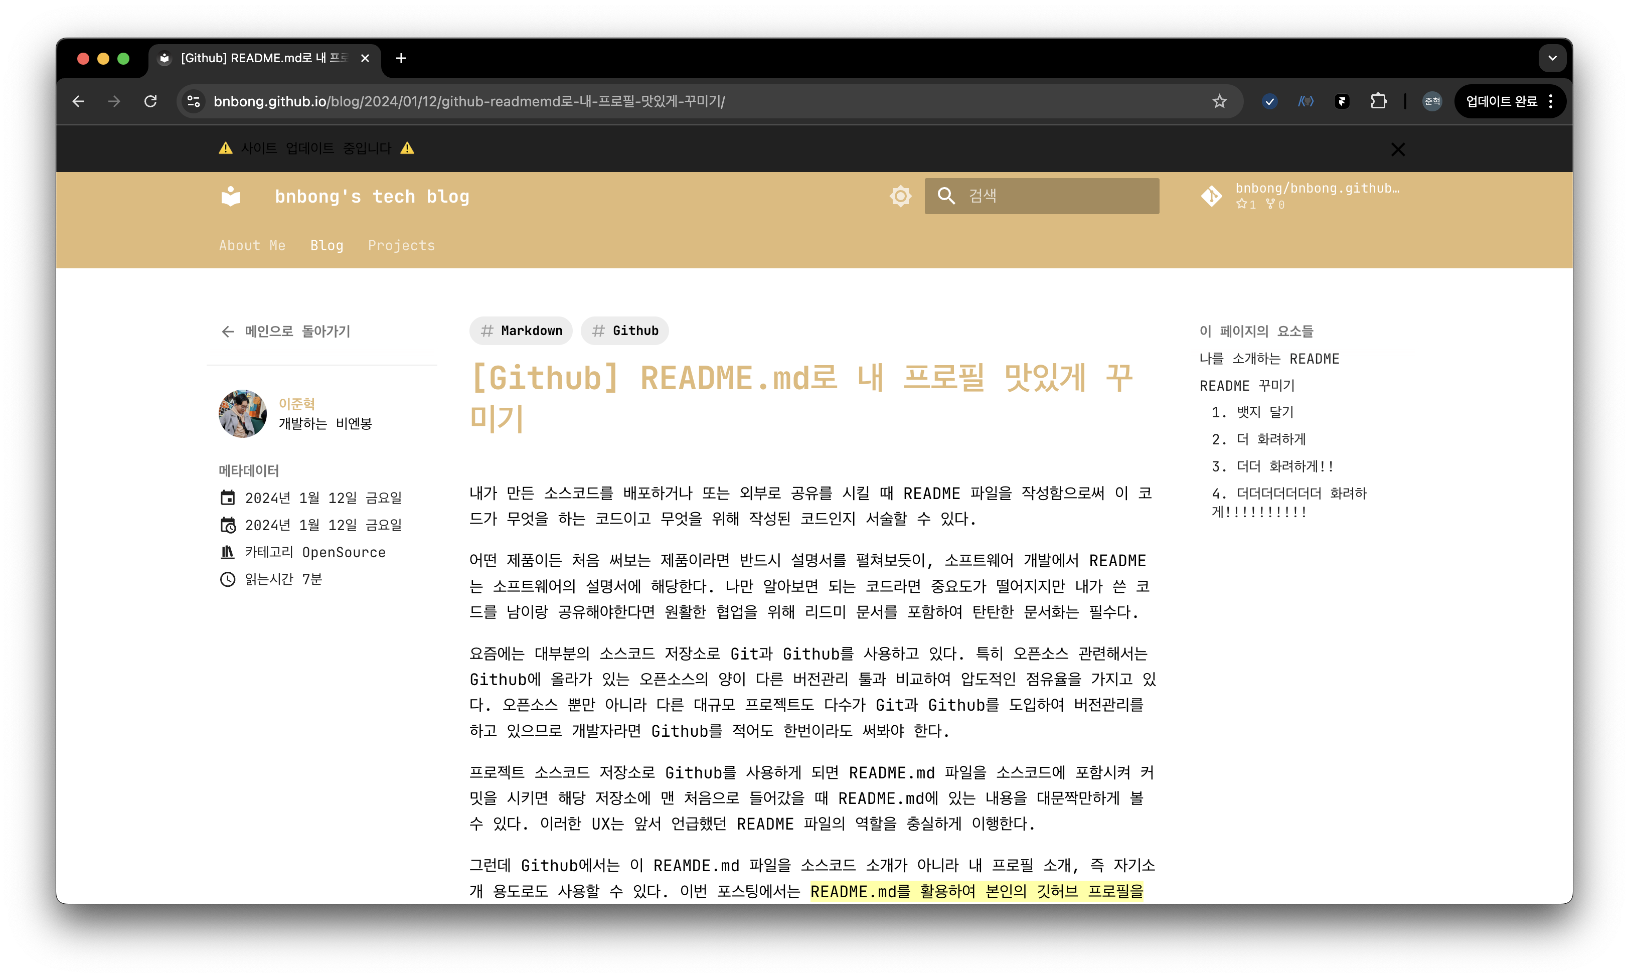Toggle the light/dark theme sun icon
Viewport: 1629px width, 978px height.
coord(900,196)
